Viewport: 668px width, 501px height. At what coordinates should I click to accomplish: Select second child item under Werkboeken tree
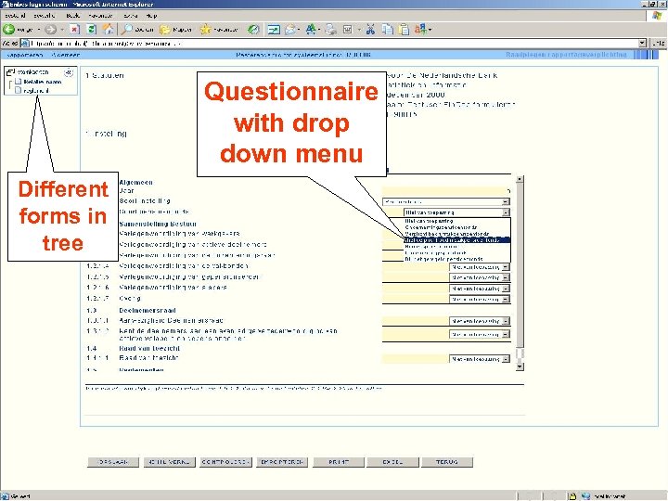click(36, 91)
